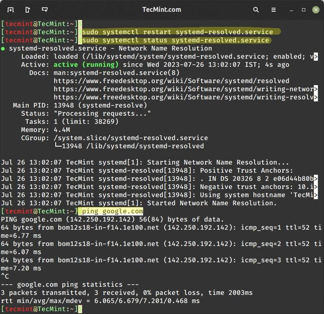This screenshot has width=324, height=314.
Task: Click the 'sudo systemctl restart systemd-resolved.service' command
Action: pyautogui.click(x=178, y=32)
